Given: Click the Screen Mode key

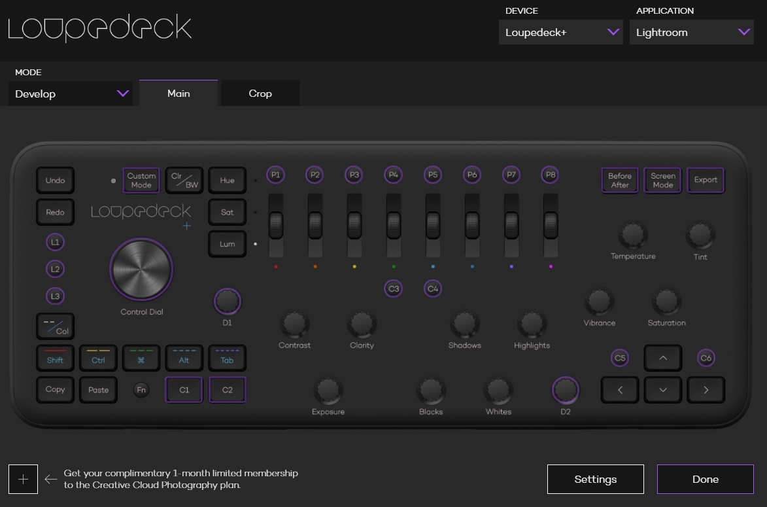Looking at the screenshot, I should coord(663,180).
